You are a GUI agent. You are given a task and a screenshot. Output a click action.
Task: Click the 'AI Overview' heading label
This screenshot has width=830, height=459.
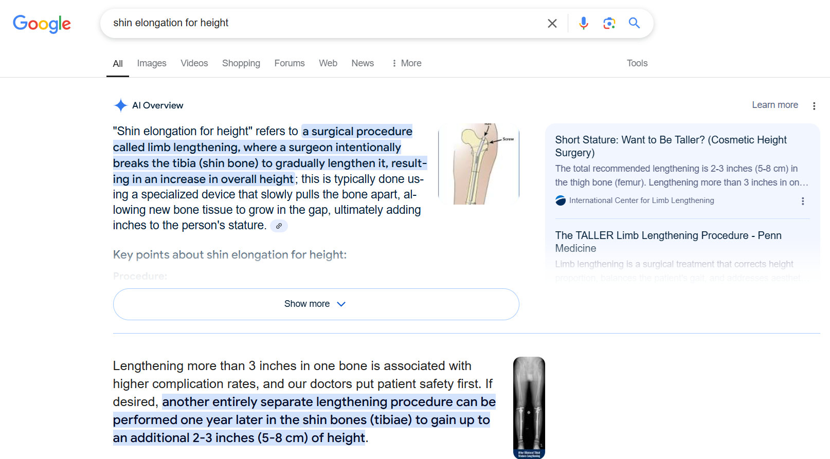157,105
